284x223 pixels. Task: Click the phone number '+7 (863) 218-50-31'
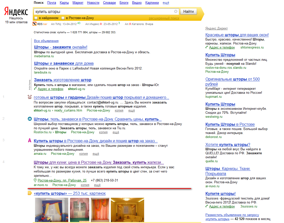(x=104, y=180)
